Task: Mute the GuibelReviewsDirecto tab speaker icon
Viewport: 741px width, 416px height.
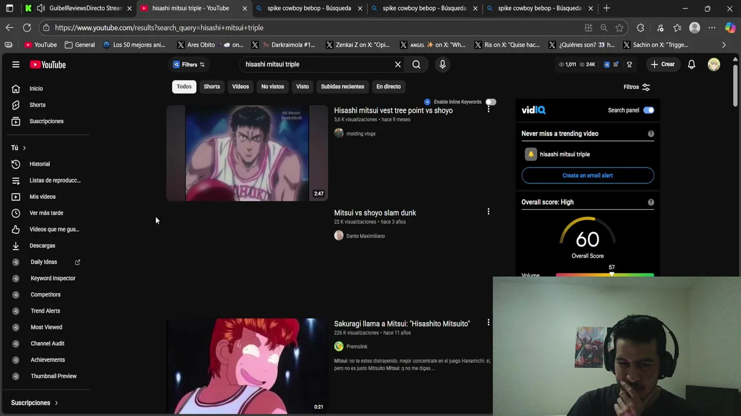Action: (41, 8)
